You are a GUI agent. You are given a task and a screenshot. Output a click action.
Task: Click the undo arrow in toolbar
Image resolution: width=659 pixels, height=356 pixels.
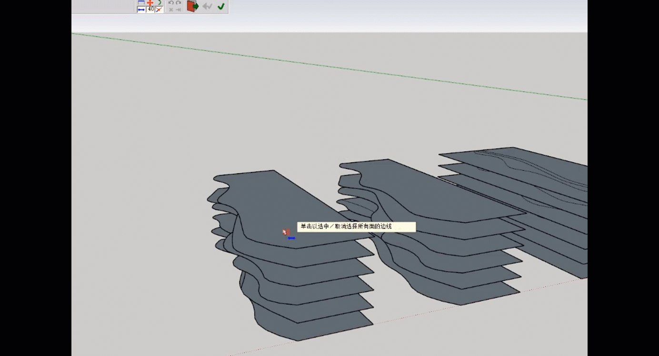click(x=171, y=3)
